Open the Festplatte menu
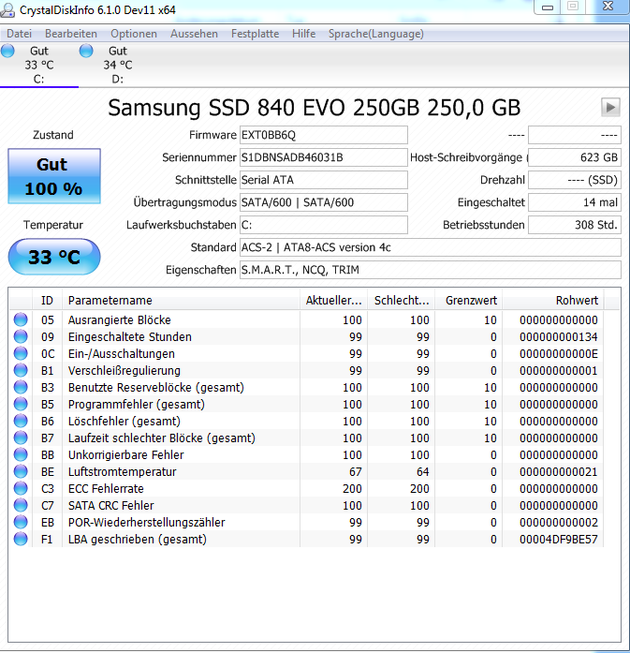 (x=255, y=34)
